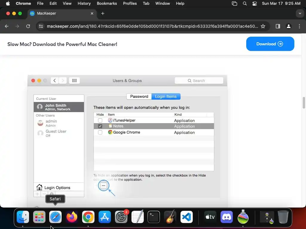Screen dimensions: 306x229
Task: Open the Trash in the Dock
Action: click(x=283, y=217)
